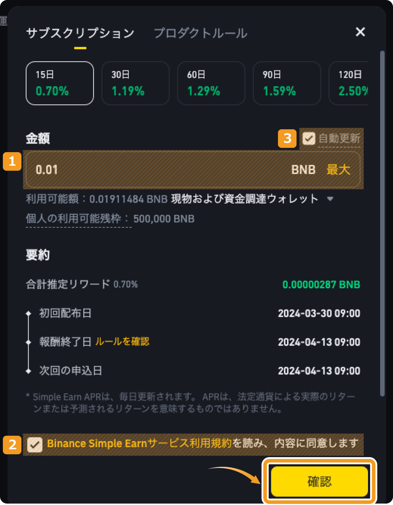View rules via ルールを確認 link
393x505 pixels.
[122, 342]
